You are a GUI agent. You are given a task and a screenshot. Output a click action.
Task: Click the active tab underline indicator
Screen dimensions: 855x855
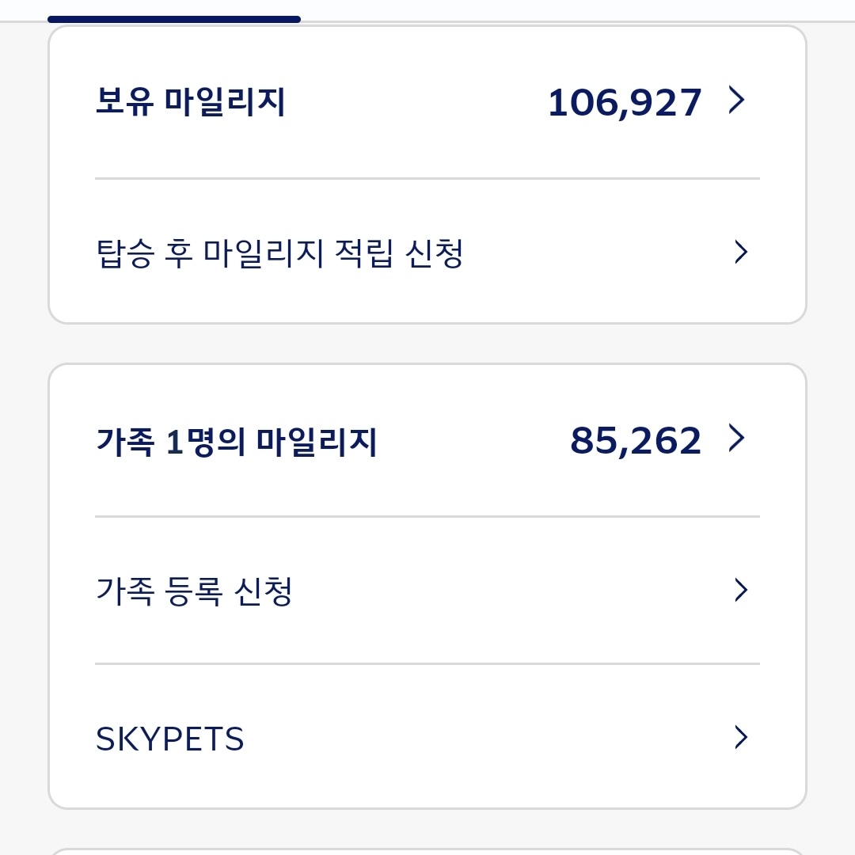click(x=174, y=19)
